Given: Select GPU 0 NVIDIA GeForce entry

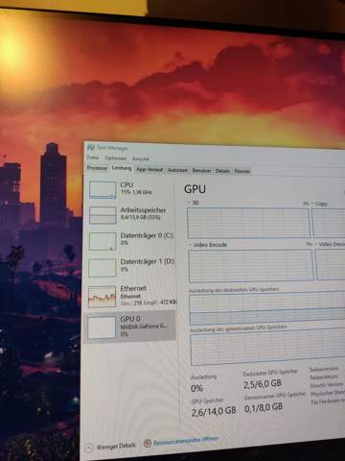Looking at the screenshot, I should tap(130, 327).
